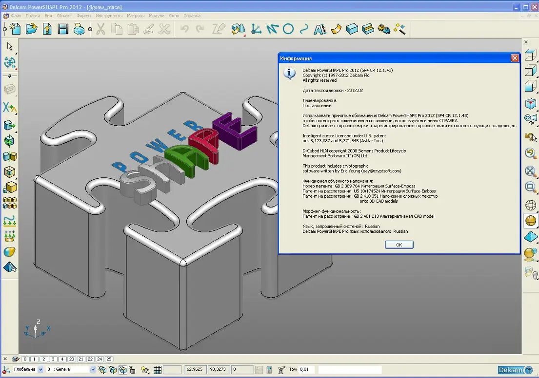Click the light bulb settings icon in status bar
This screenshot has height=378, width=539.
(x=145, y=369)
